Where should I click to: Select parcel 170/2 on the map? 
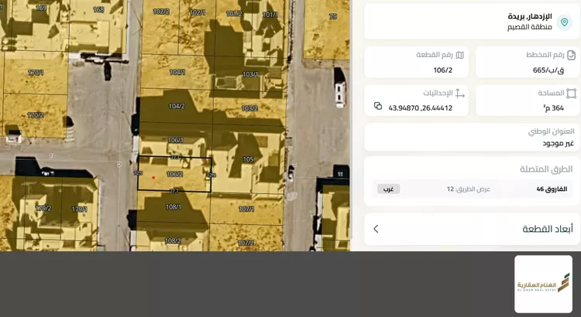point(36,115)
